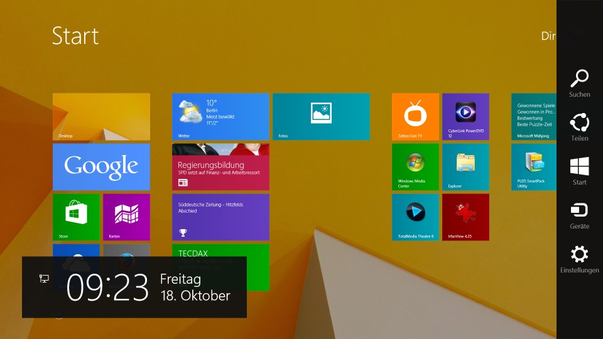The width and height of the screenshot is (603, 339).
Task: Click the network status icon beside the clock
Action: click(44, 279)
